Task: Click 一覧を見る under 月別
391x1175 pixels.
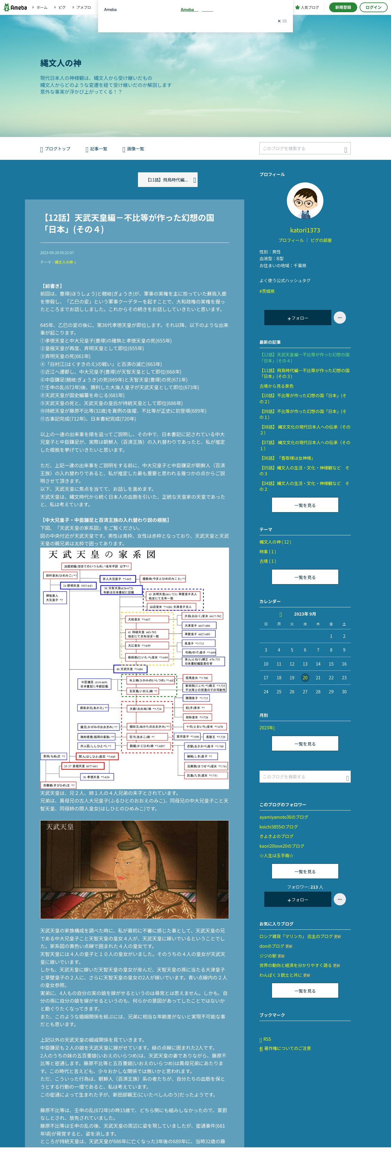Action: (305, 743)
